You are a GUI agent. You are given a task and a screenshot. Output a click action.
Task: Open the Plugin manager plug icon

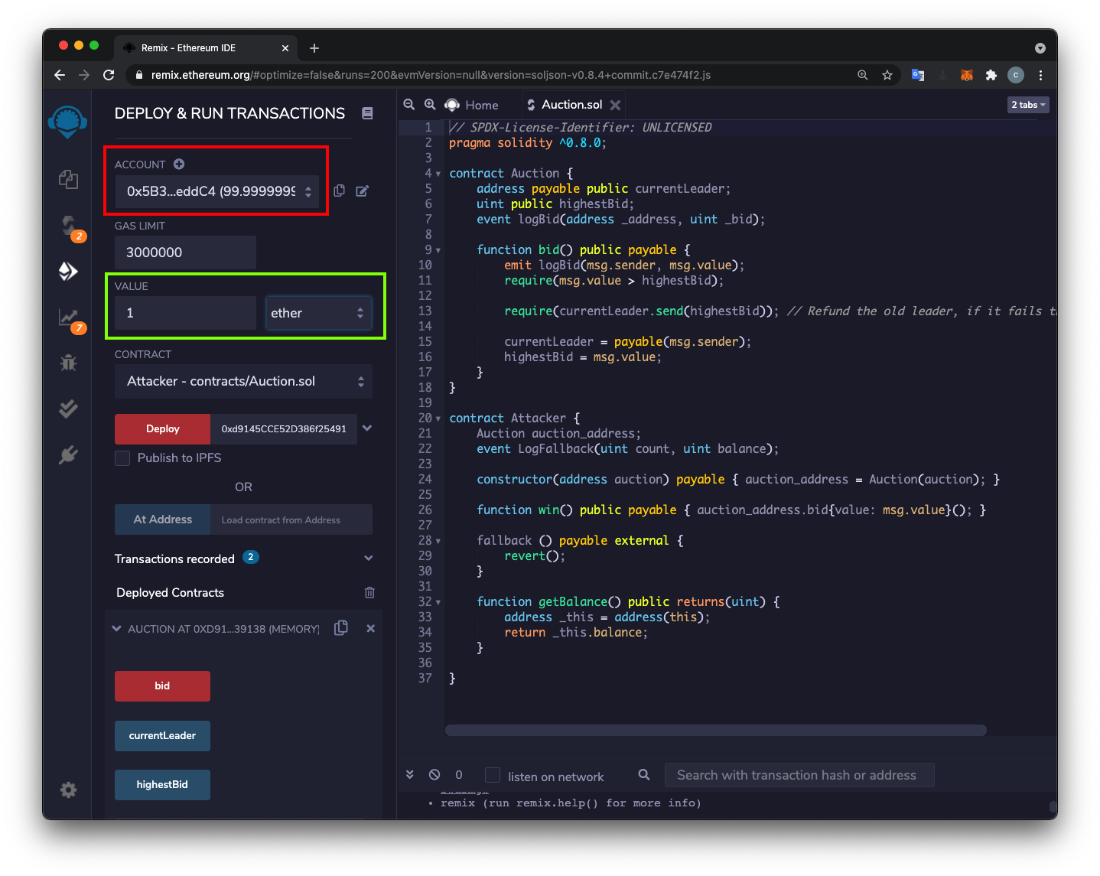[x=68, y=455]
